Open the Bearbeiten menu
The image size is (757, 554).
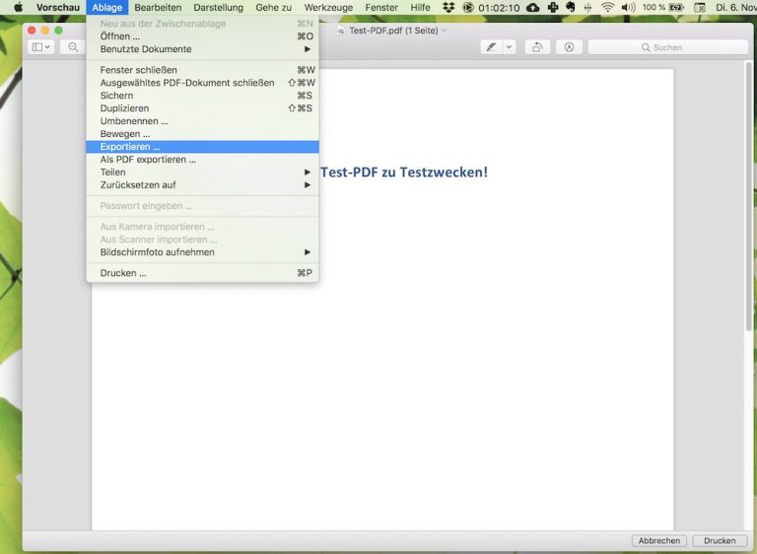click(158, 7)
